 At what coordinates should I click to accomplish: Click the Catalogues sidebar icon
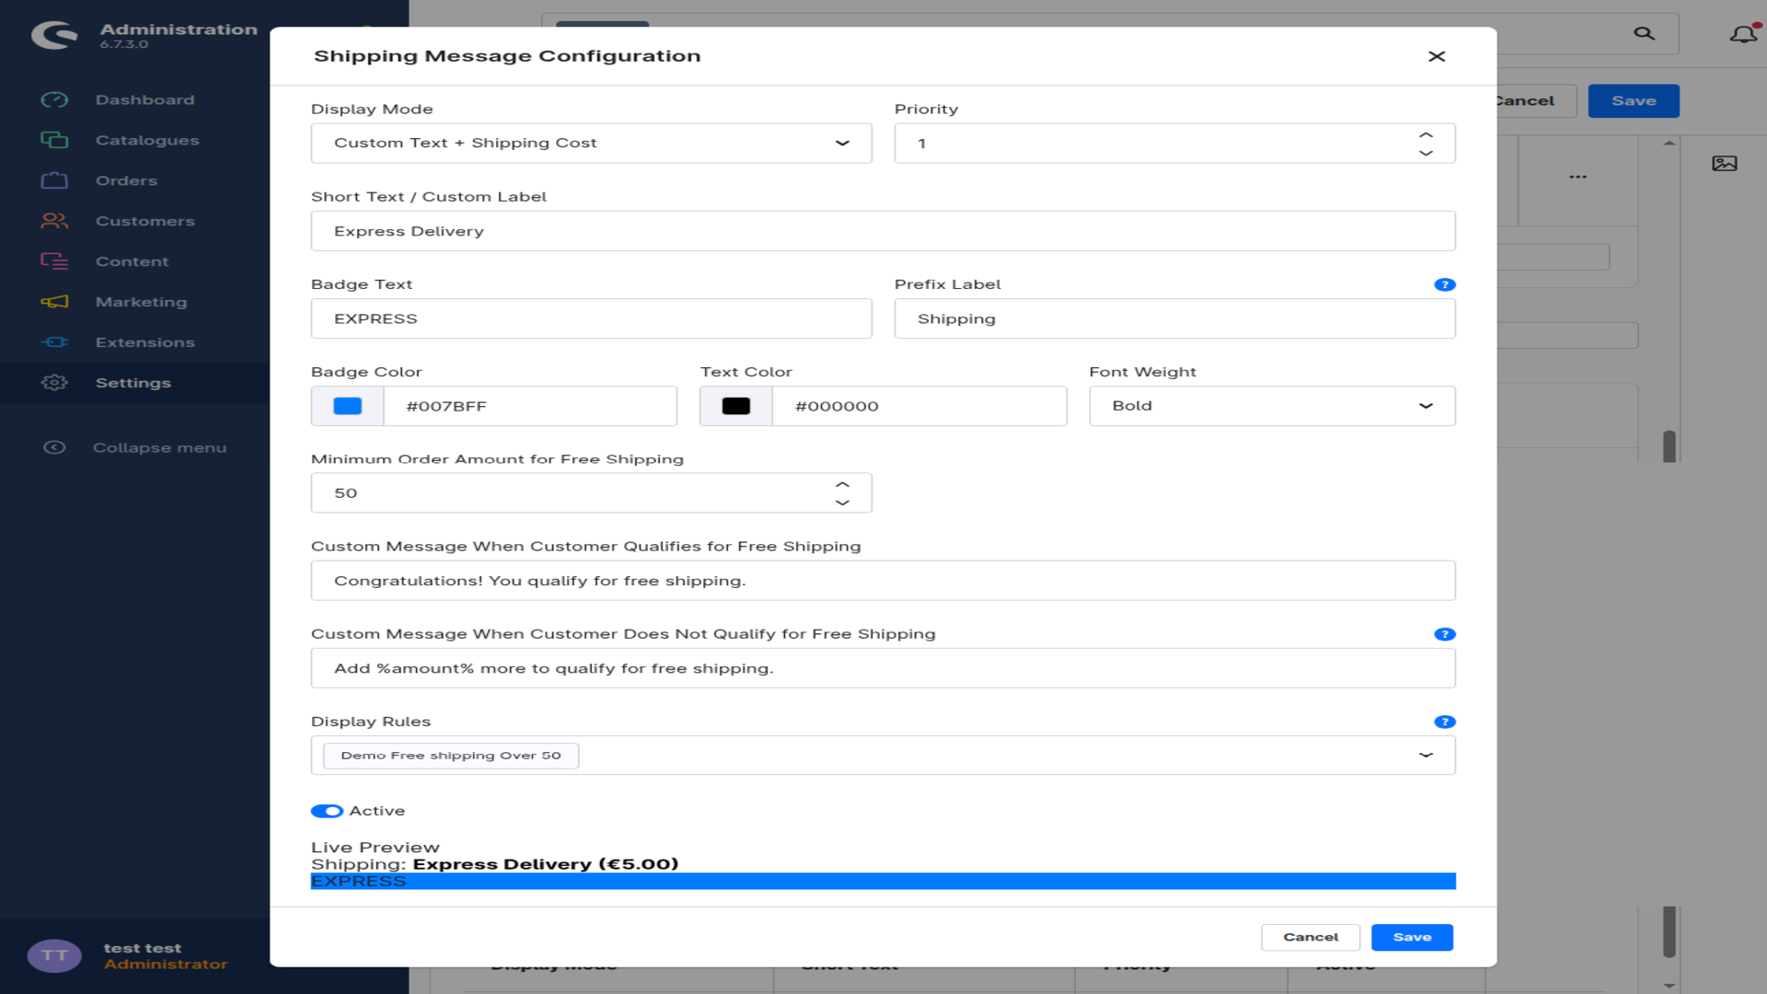54,140
